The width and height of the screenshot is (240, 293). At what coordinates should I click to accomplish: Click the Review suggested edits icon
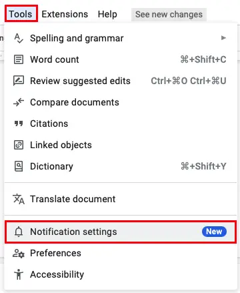coord(19,81)
